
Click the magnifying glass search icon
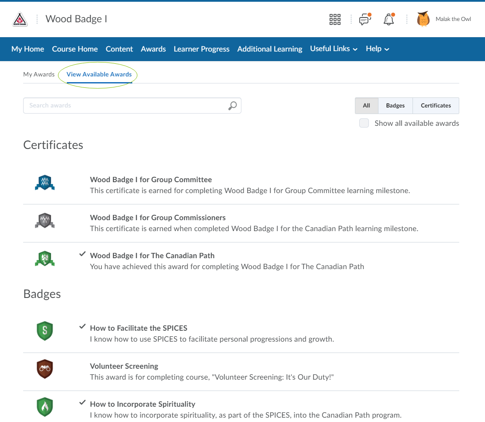point(233,105)
